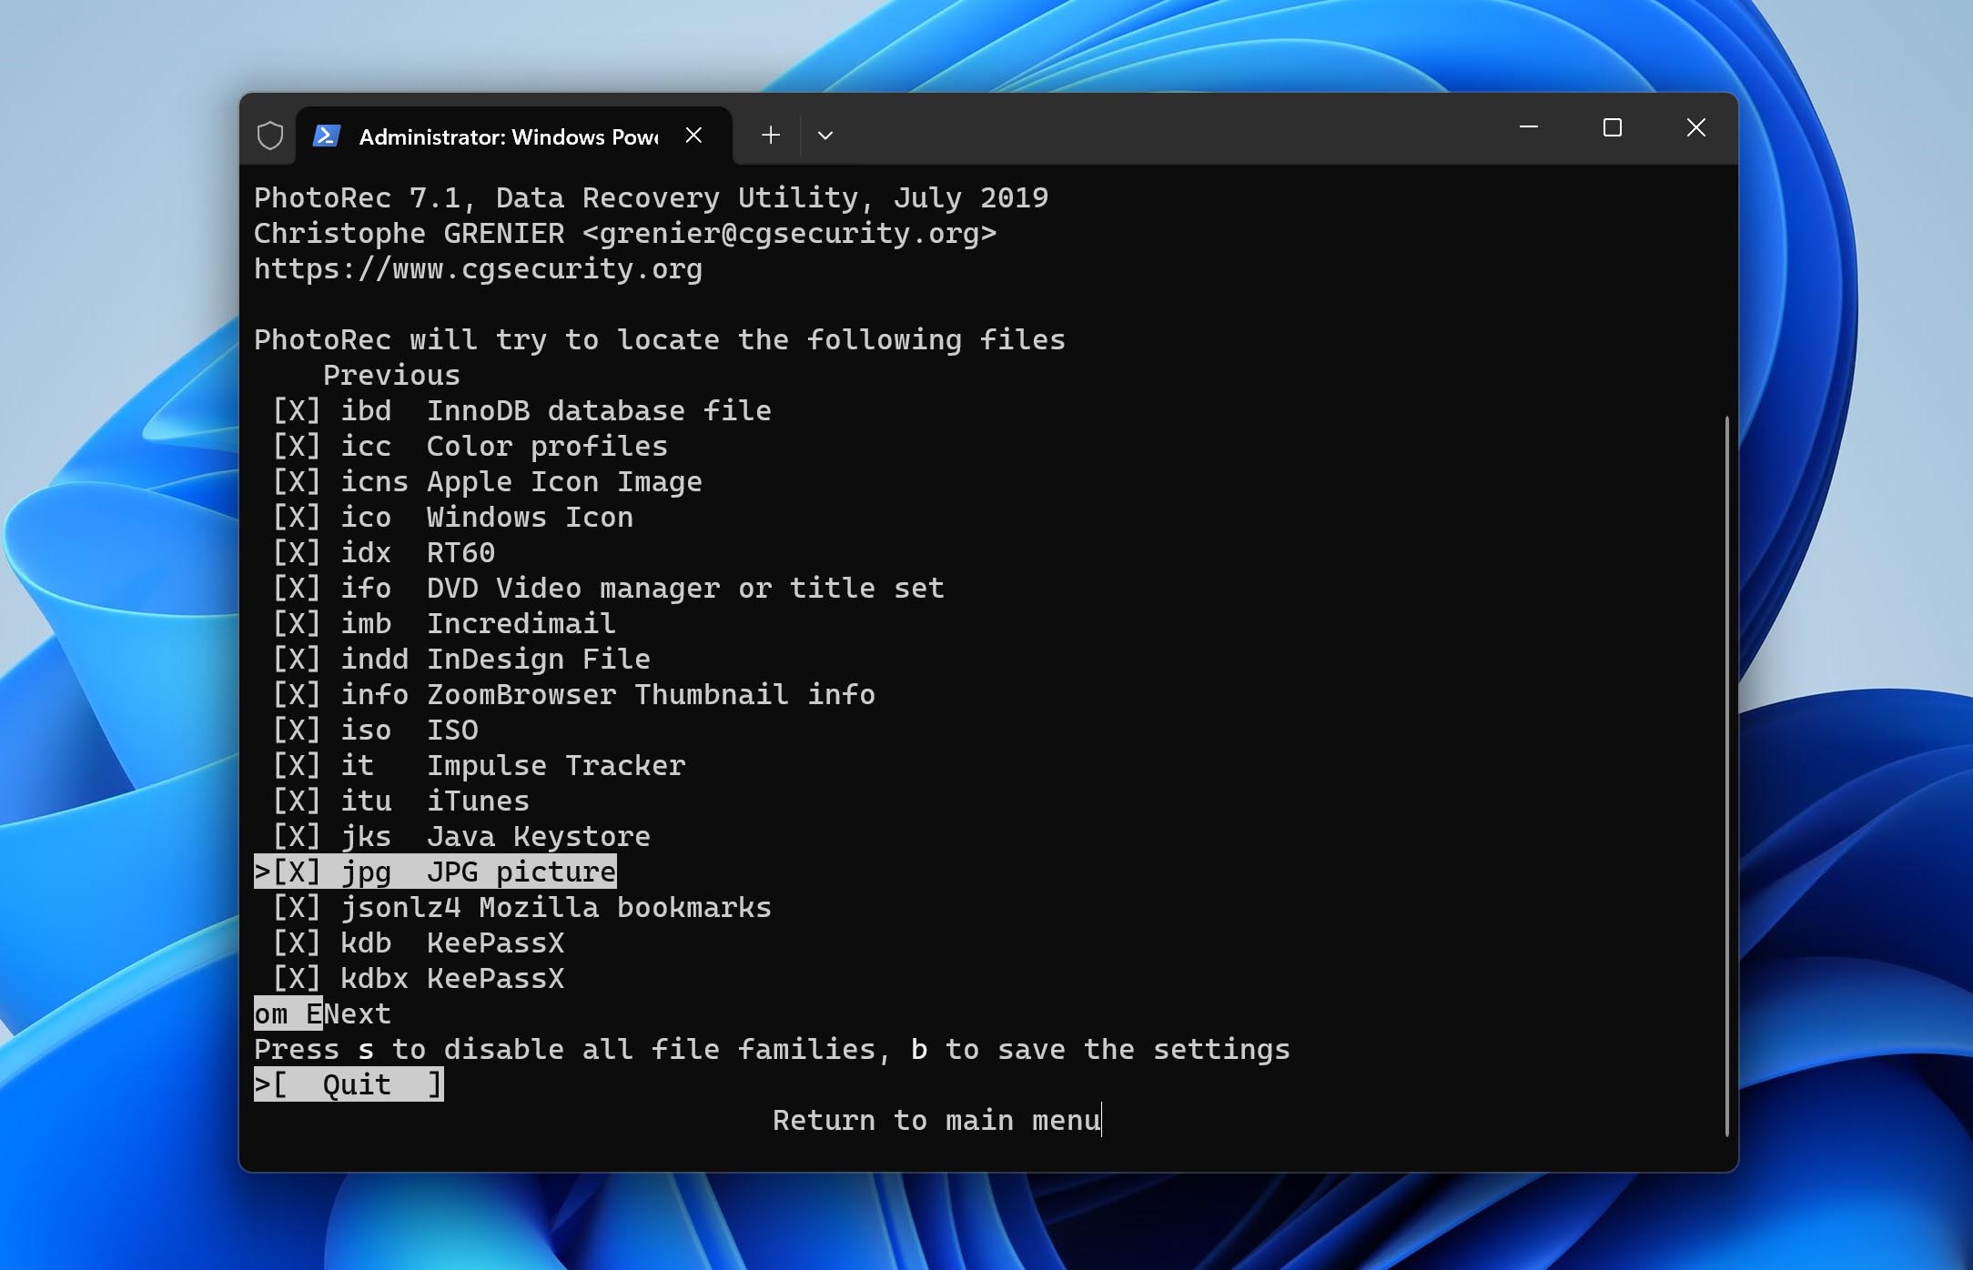Click 'PhotoRec will try to locate' text line
Viewport: 1973px width, 1270px height.
660,339
